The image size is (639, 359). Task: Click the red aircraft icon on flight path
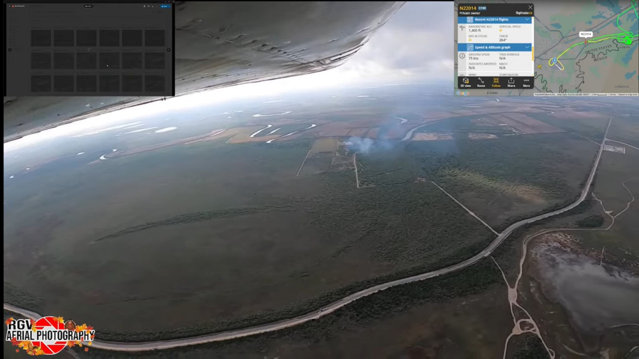point(585,42)
